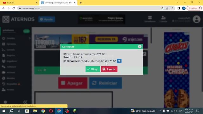Viewport: 203px width, 114px height.
Task: Open the tab search dropdown in Chrome
Action: pyautogui.click(x=178, y=2)
